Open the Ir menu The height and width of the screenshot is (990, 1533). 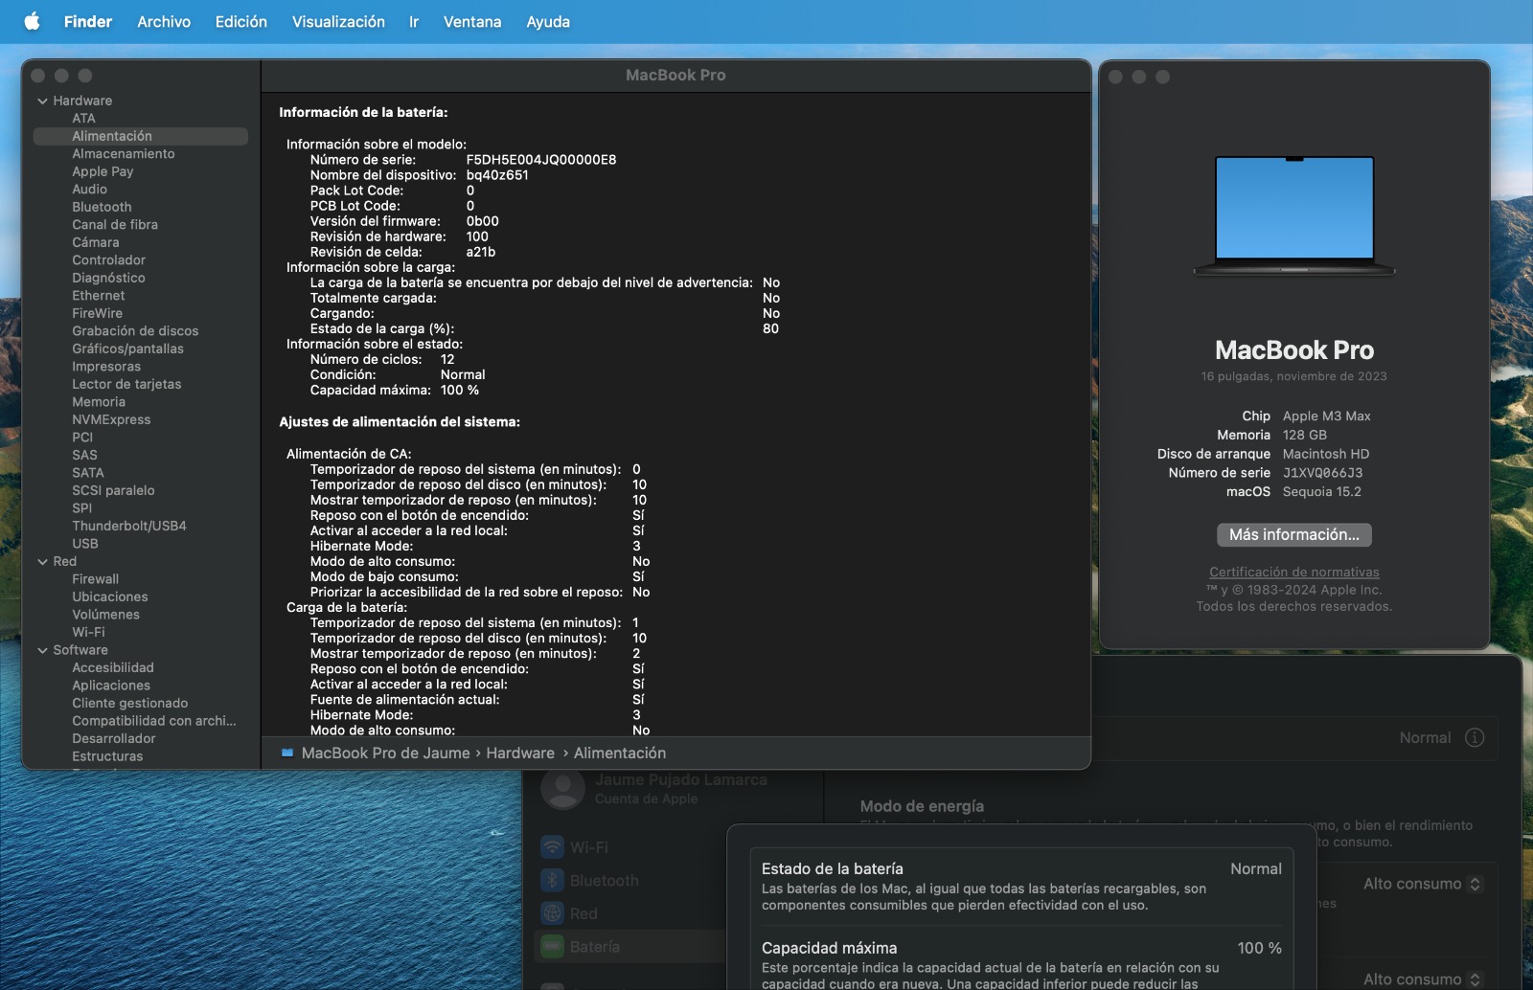tap(414, 21)
